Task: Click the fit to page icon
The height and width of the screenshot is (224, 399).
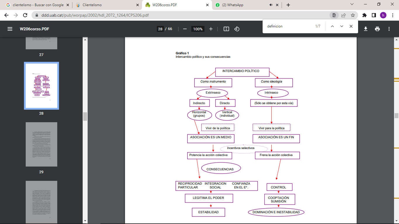Action: [x=226, y=29]
